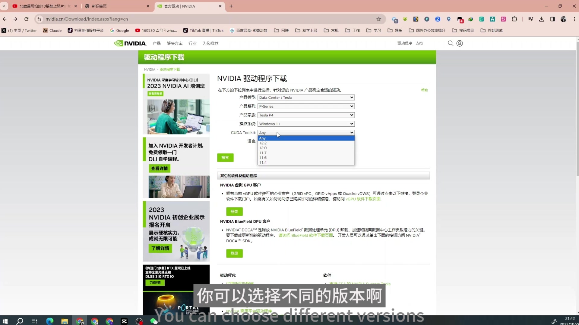Reload the page with refresh icon
Screen dimensions: 579x325
27,19
